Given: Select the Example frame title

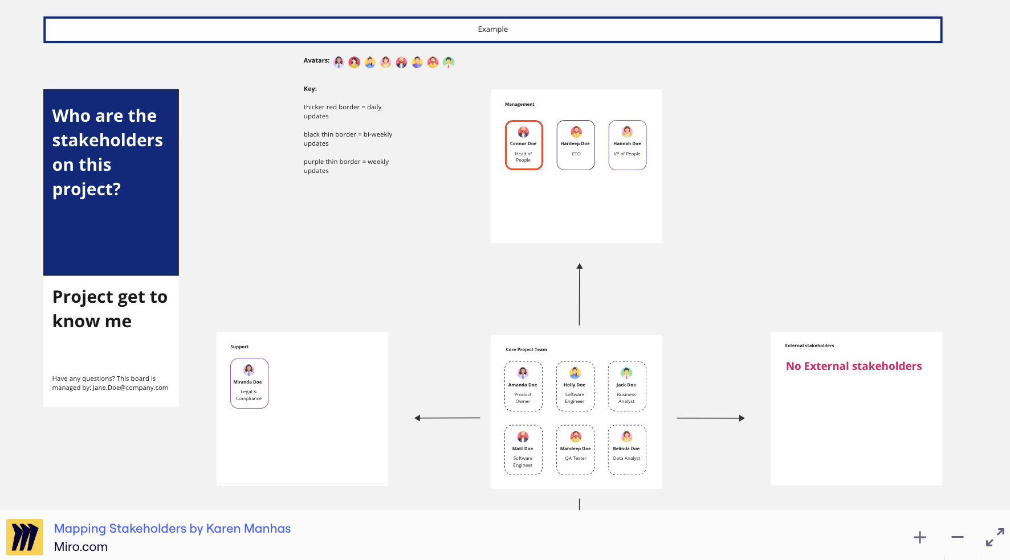Looking at the screenshot, I should coord(492,29).
